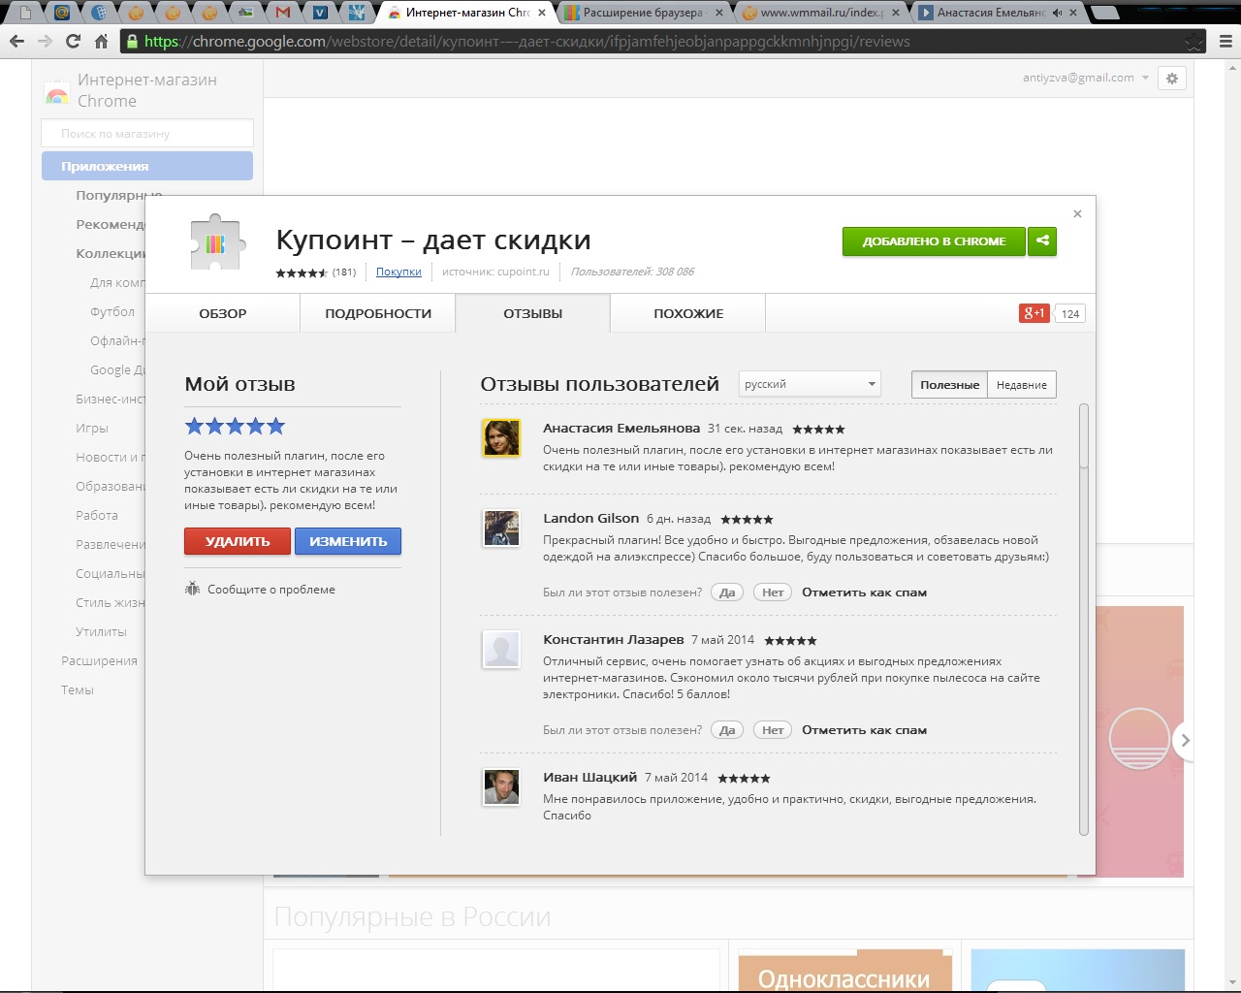The width and height of the screenshot is (1241, 993).
Task: Click the address bar URL
Action: pyautogui.click(x=526, y=42)
